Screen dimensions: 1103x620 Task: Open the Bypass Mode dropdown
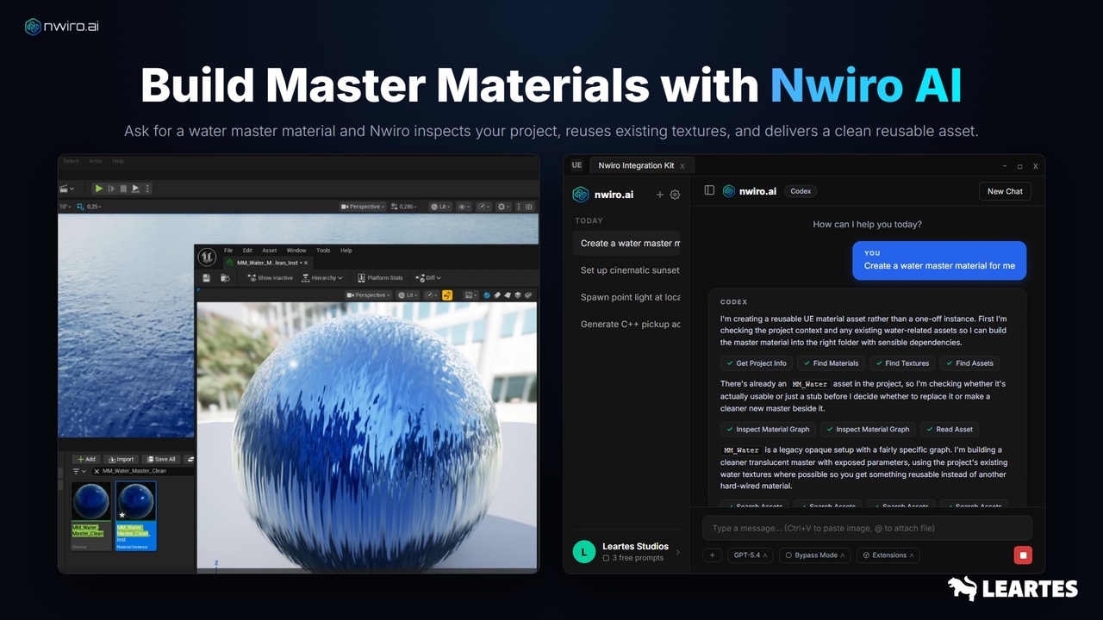pyautogui.click(x=816, y=555)
